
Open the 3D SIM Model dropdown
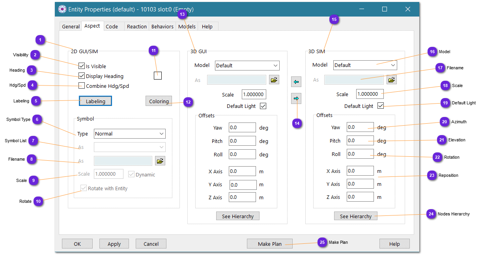(x=365, y=65)
